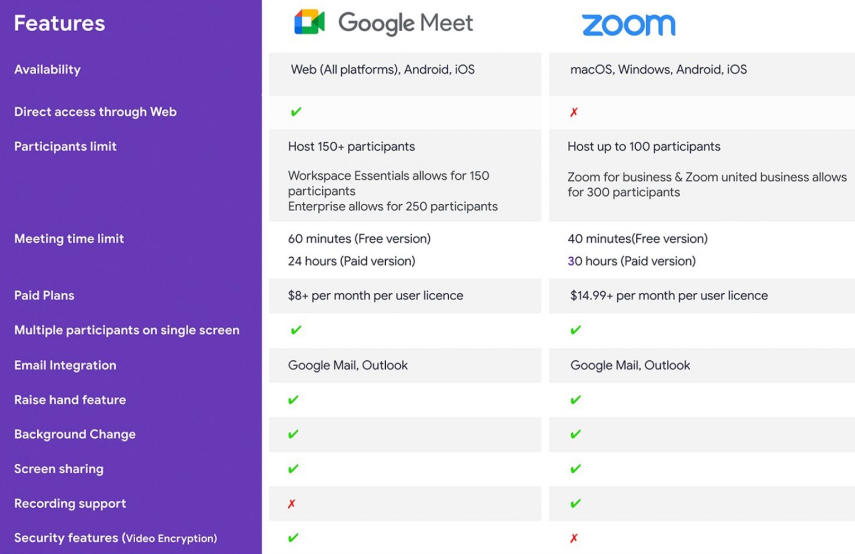Click Google Meet's check for raise hand feature

(293, 400)
